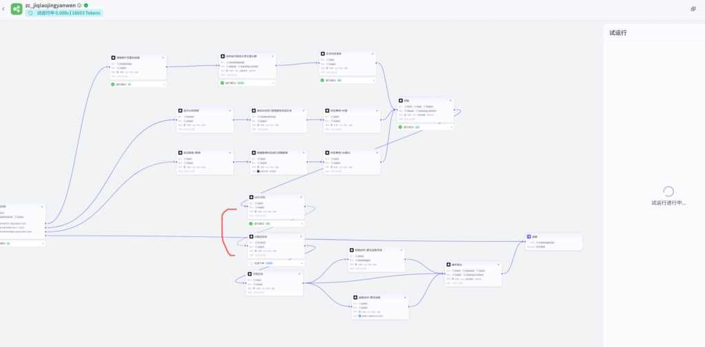The width and height of the screenshot is (705, 347).
Task: Click the SEO 优化 node's black icon
Action: pyautogui.click(x=251, y=197)
